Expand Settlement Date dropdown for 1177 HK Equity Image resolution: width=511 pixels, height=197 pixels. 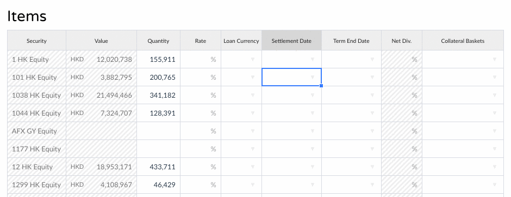point(312,149)
